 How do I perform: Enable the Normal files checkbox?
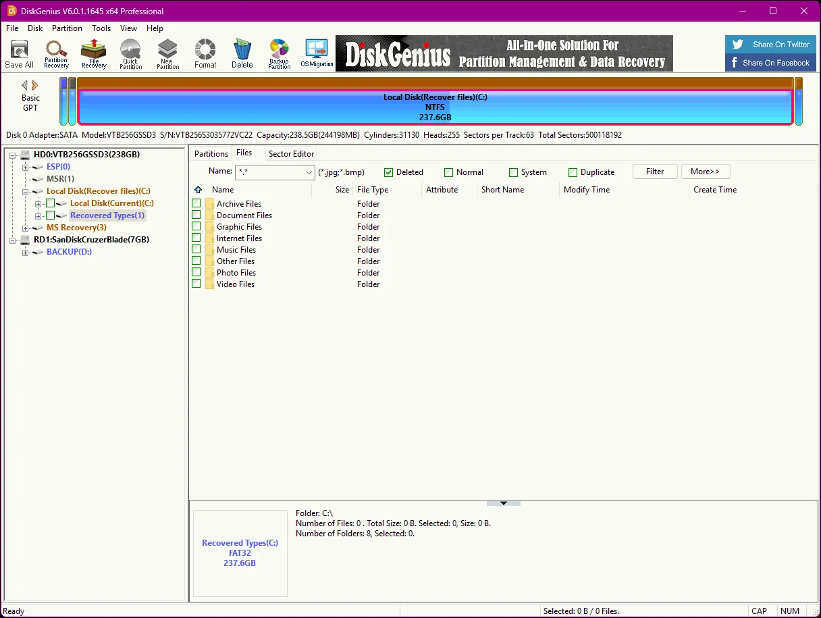tap(448, 172)
